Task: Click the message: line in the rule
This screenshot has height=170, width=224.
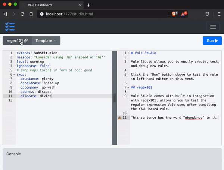Action: point(61,57)
